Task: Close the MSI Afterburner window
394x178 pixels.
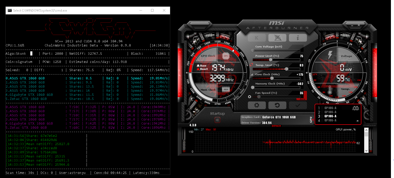Action: click(x=359, y=25)
